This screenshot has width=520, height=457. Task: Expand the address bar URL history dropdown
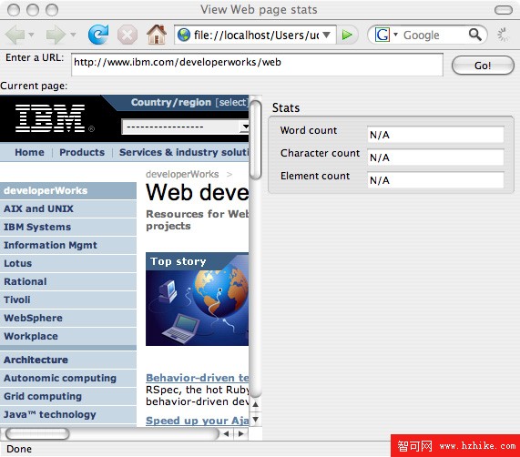[326, 35]
